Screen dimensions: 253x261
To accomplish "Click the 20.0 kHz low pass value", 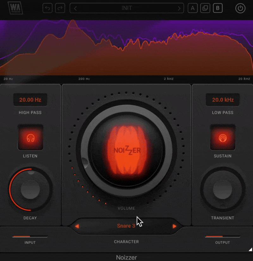I will (x=223, y=100).
